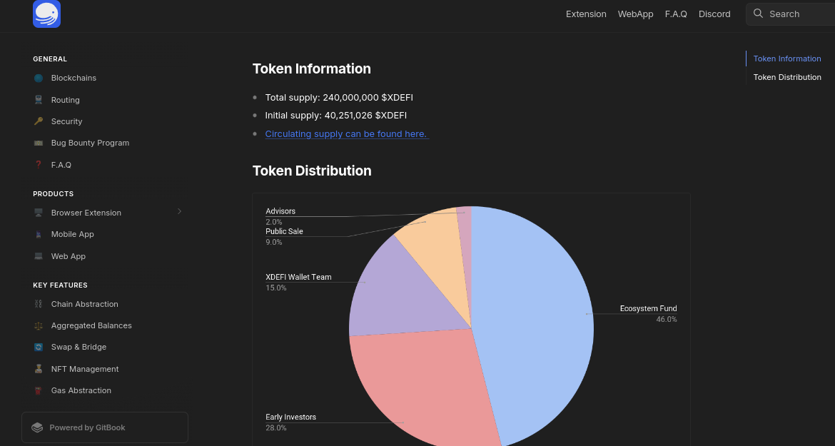Image resolution: width=835 pixels, height=446 pixels.
Task: Click the 'Ecosystem Fund' chart label
Action: [648, 309]
